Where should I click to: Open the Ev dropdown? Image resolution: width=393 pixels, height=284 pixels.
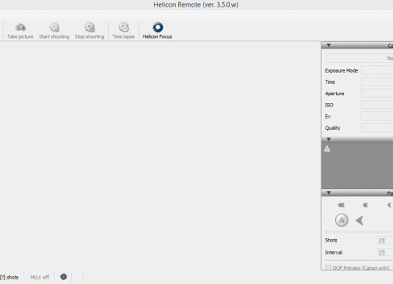(x=377, y=116)
